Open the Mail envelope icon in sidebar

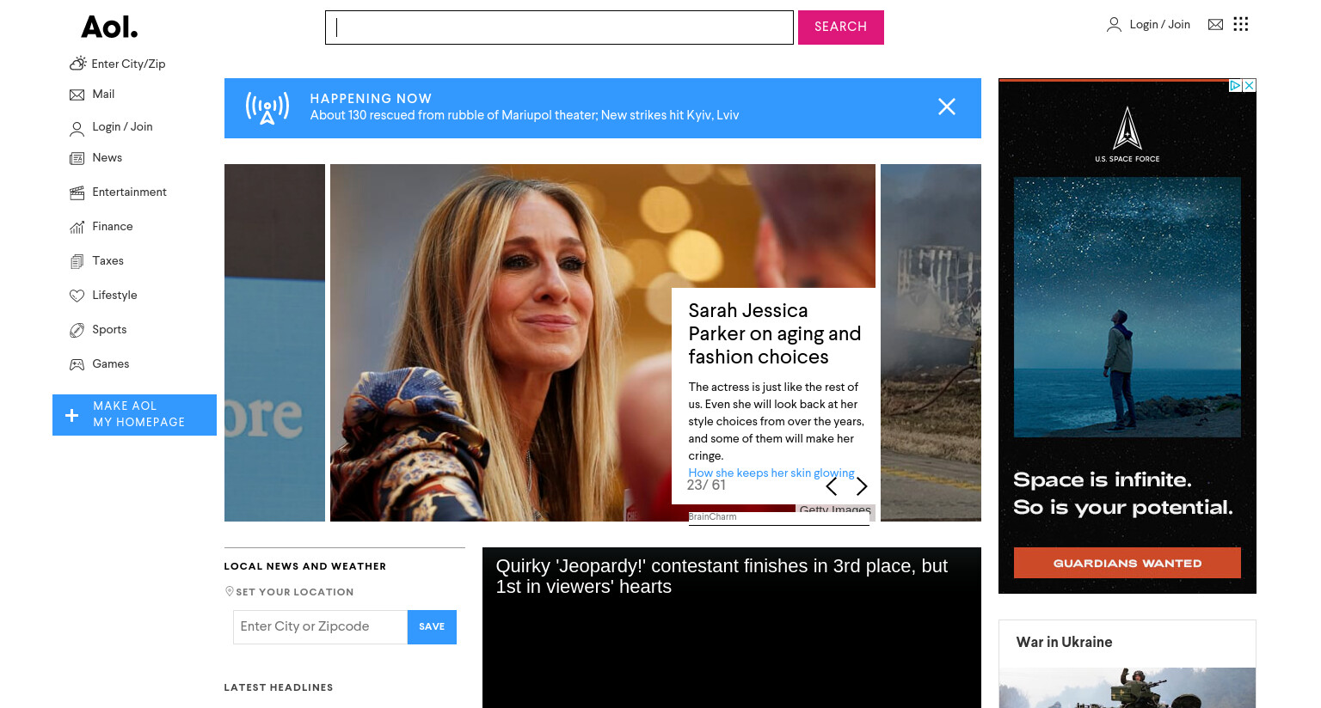tap(77, 95)
